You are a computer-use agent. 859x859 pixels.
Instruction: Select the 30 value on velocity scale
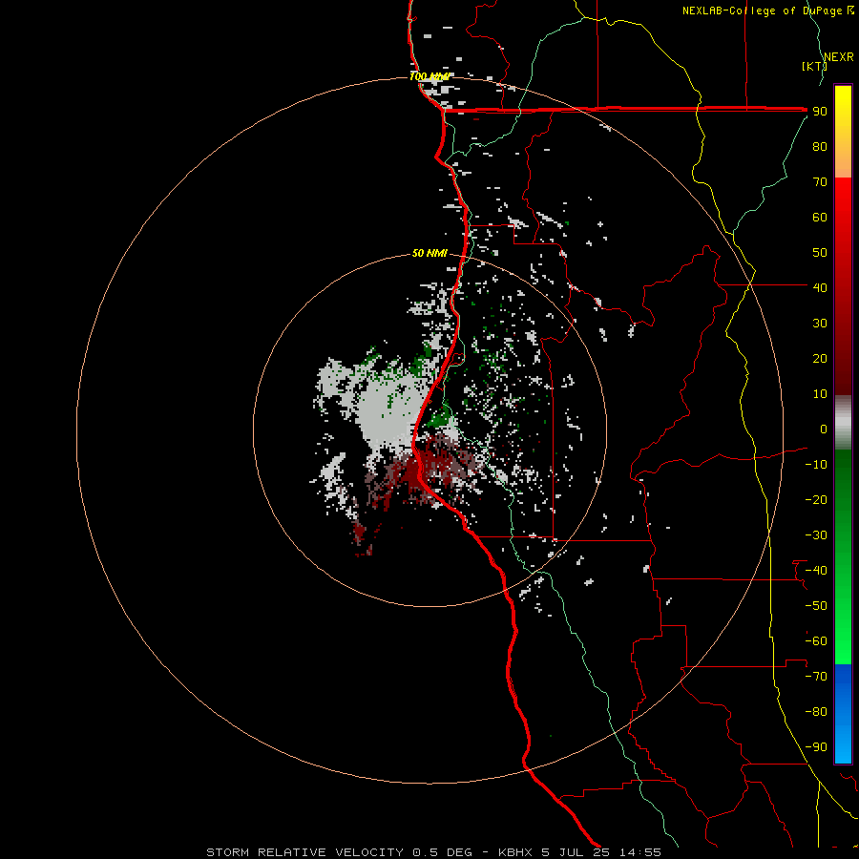(x=820, y=324)
